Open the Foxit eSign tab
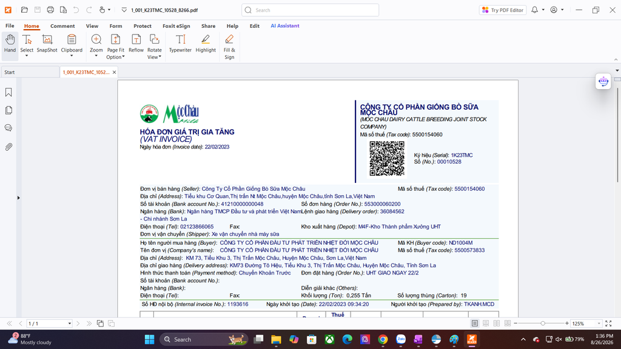 pos(176,25)
